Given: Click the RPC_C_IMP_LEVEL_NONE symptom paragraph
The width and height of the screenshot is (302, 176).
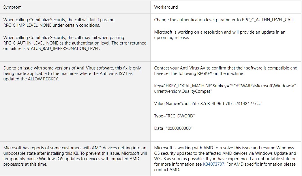Looking at the screenshot, I should tap(59, 22).
